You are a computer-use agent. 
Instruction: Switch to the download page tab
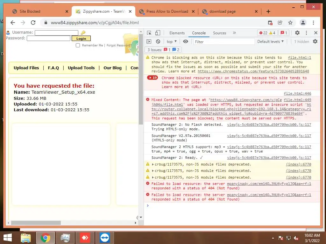point(230,11)
